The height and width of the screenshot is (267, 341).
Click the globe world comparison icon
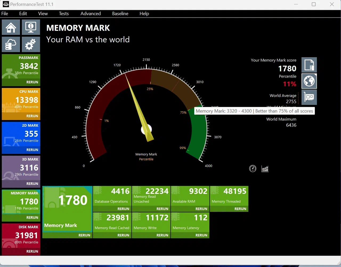[309, 81]
